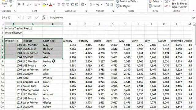The width and height of the screenshot is (196, 110).
Task: Toggle Bold formatting in Font group
Action: point(19,5)
